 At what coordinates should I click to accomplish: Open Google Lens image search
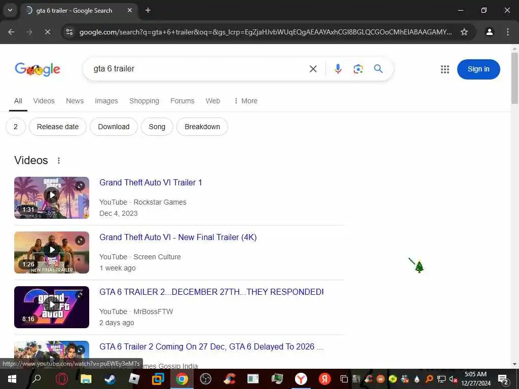coord(358,69)
